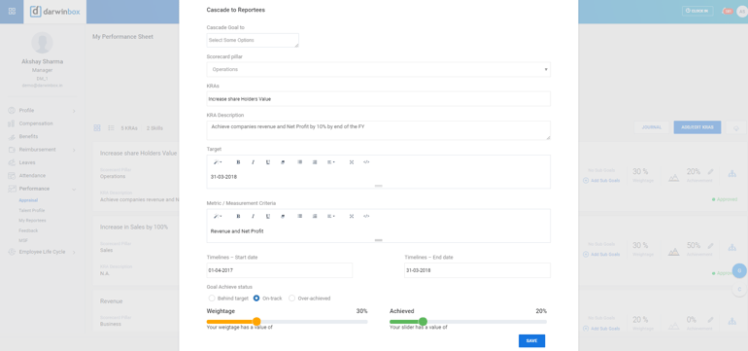Screen dimensions: 748x351
Task: Open paragraph alignment dropdown in the Target editor
Action: click(330, 162)
